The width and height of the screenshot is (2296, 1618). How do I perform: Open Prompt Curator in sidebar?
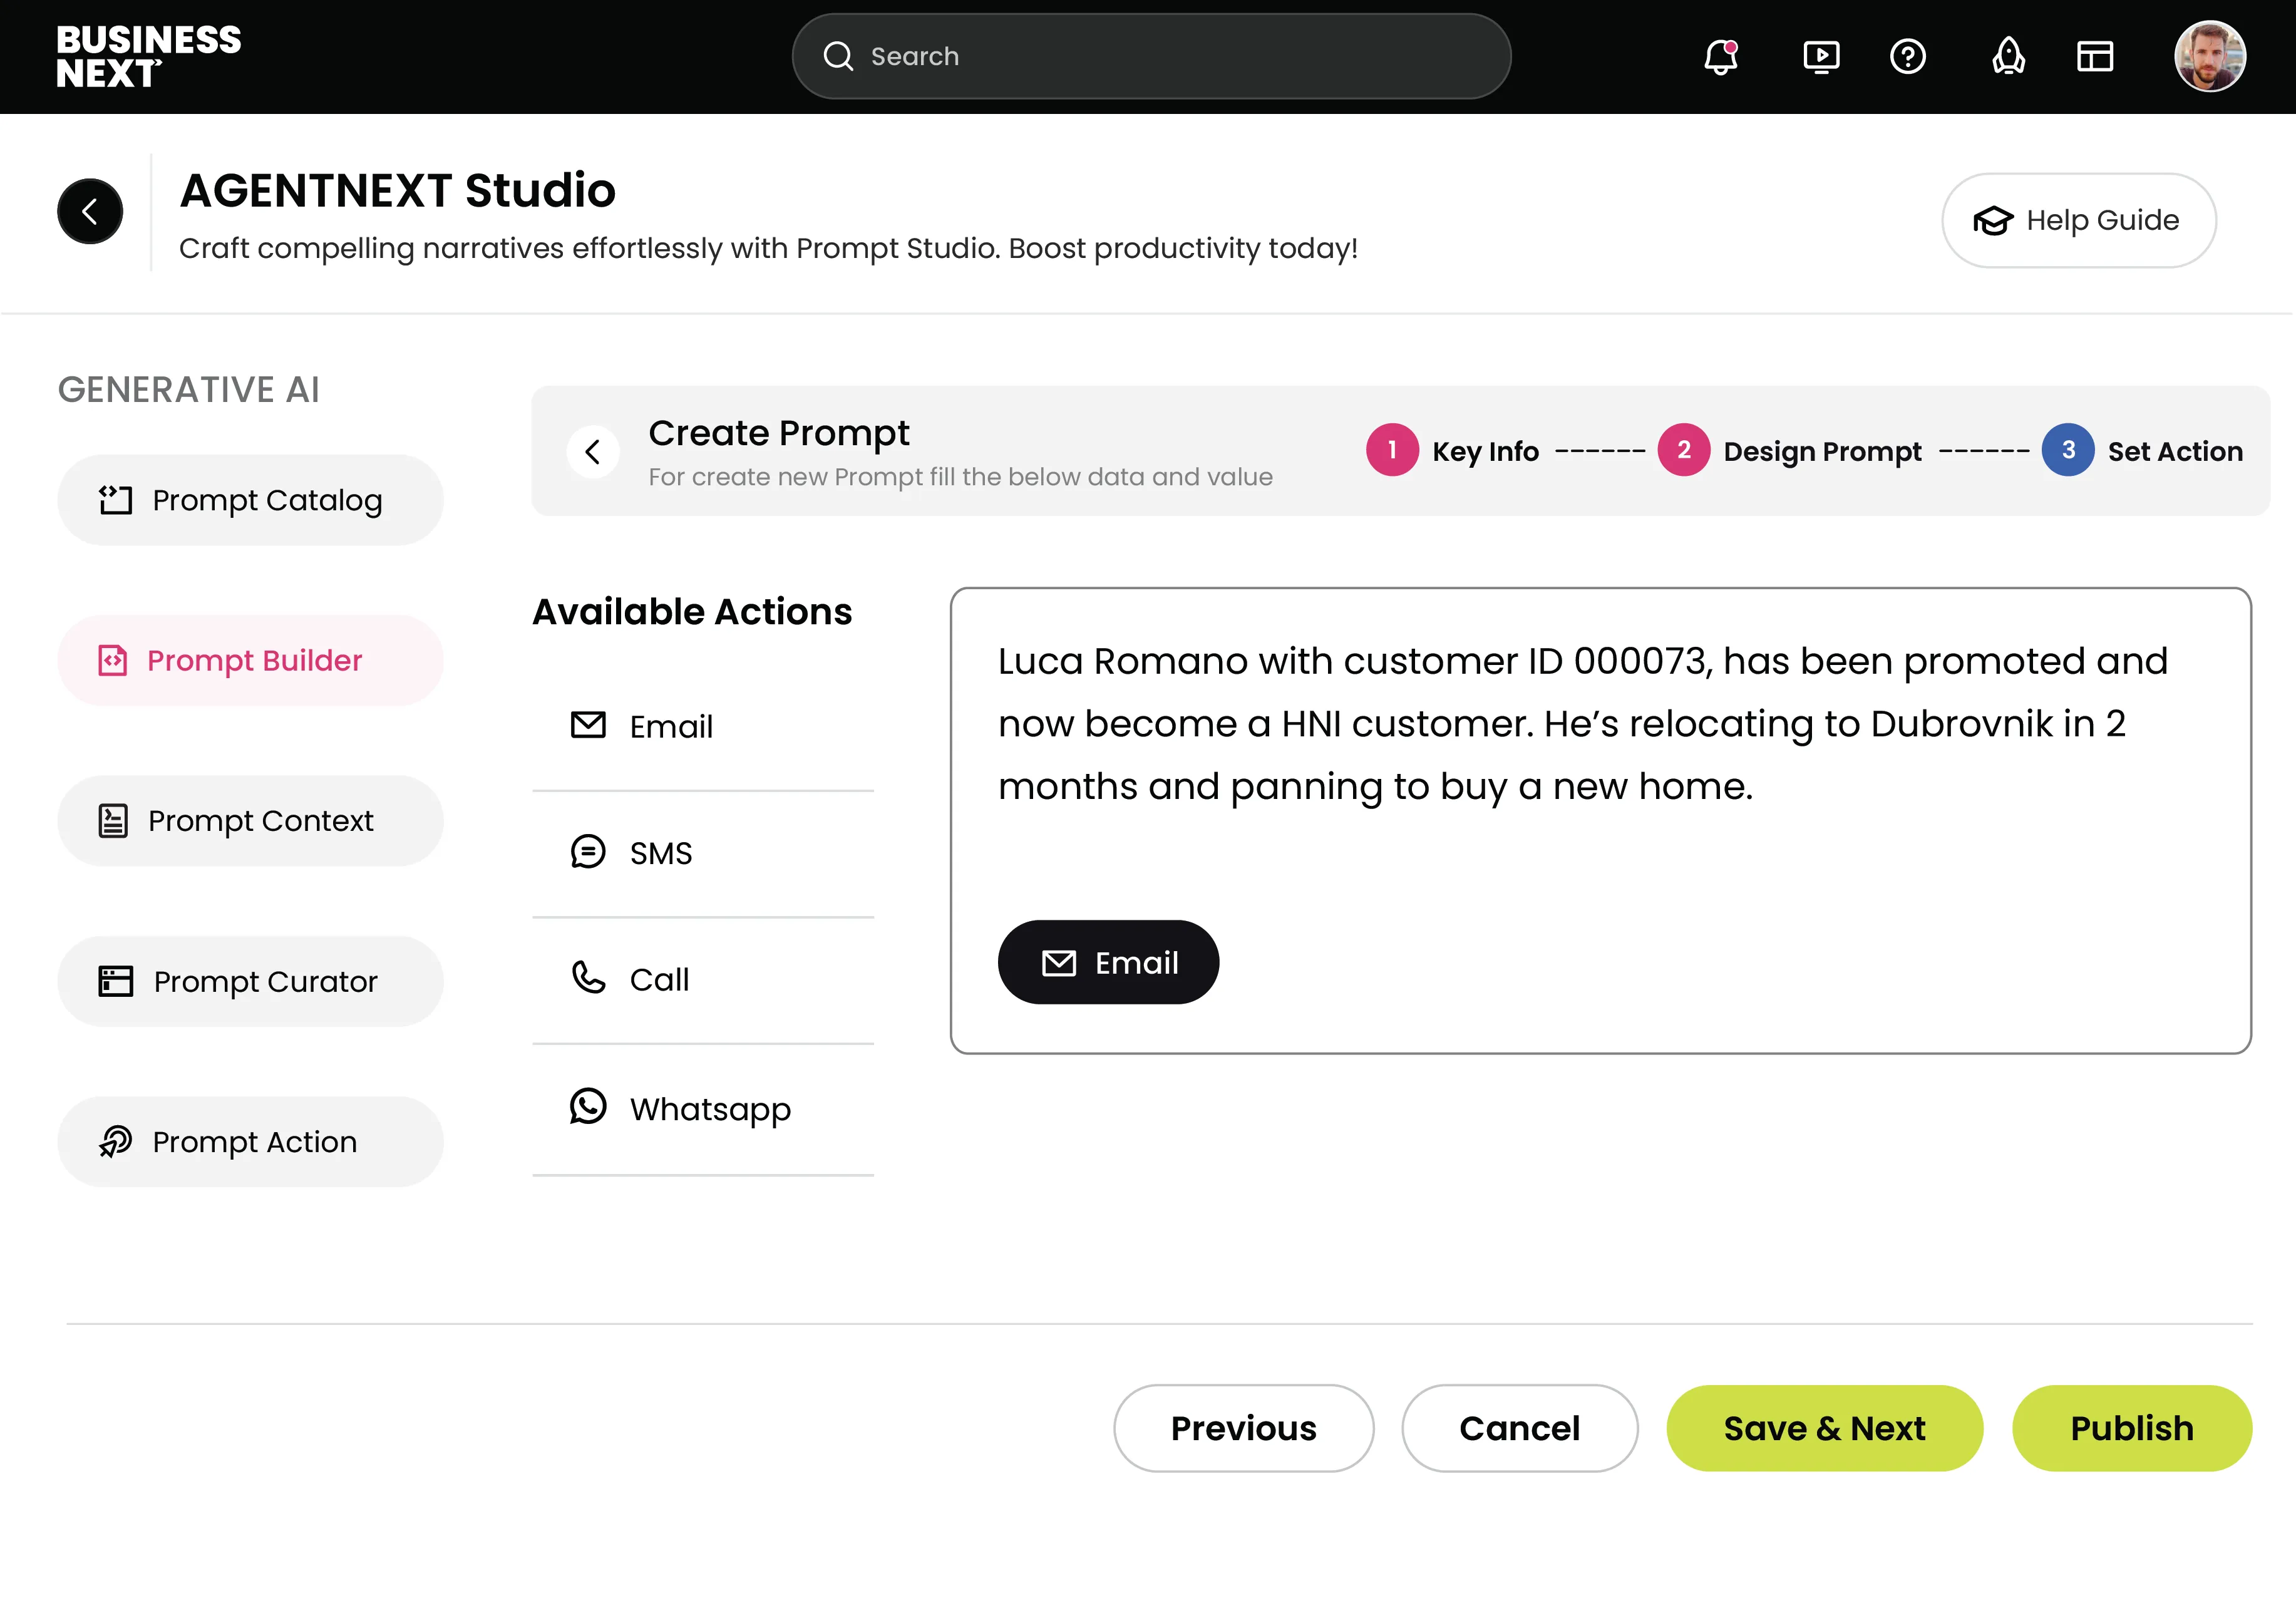tap(250, 982)
